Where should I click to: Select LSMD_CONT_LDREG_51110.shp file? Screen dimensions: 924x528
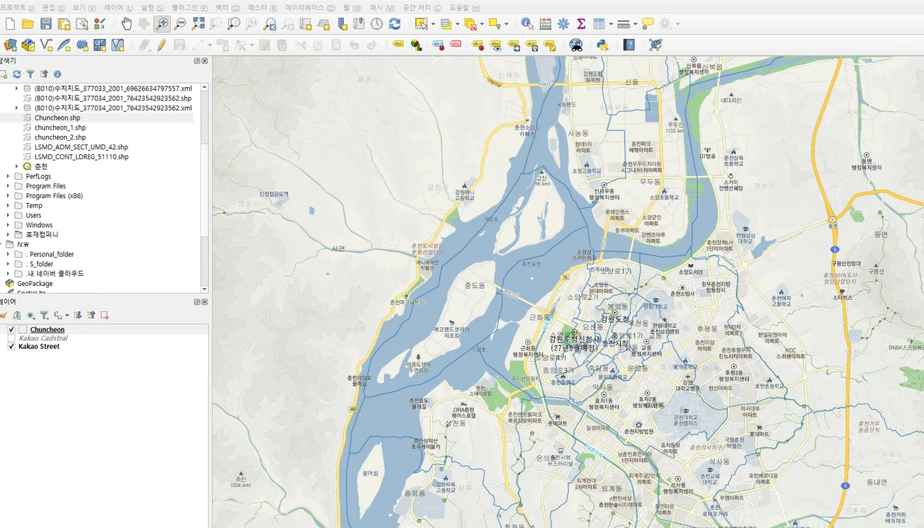coord(81,156)
